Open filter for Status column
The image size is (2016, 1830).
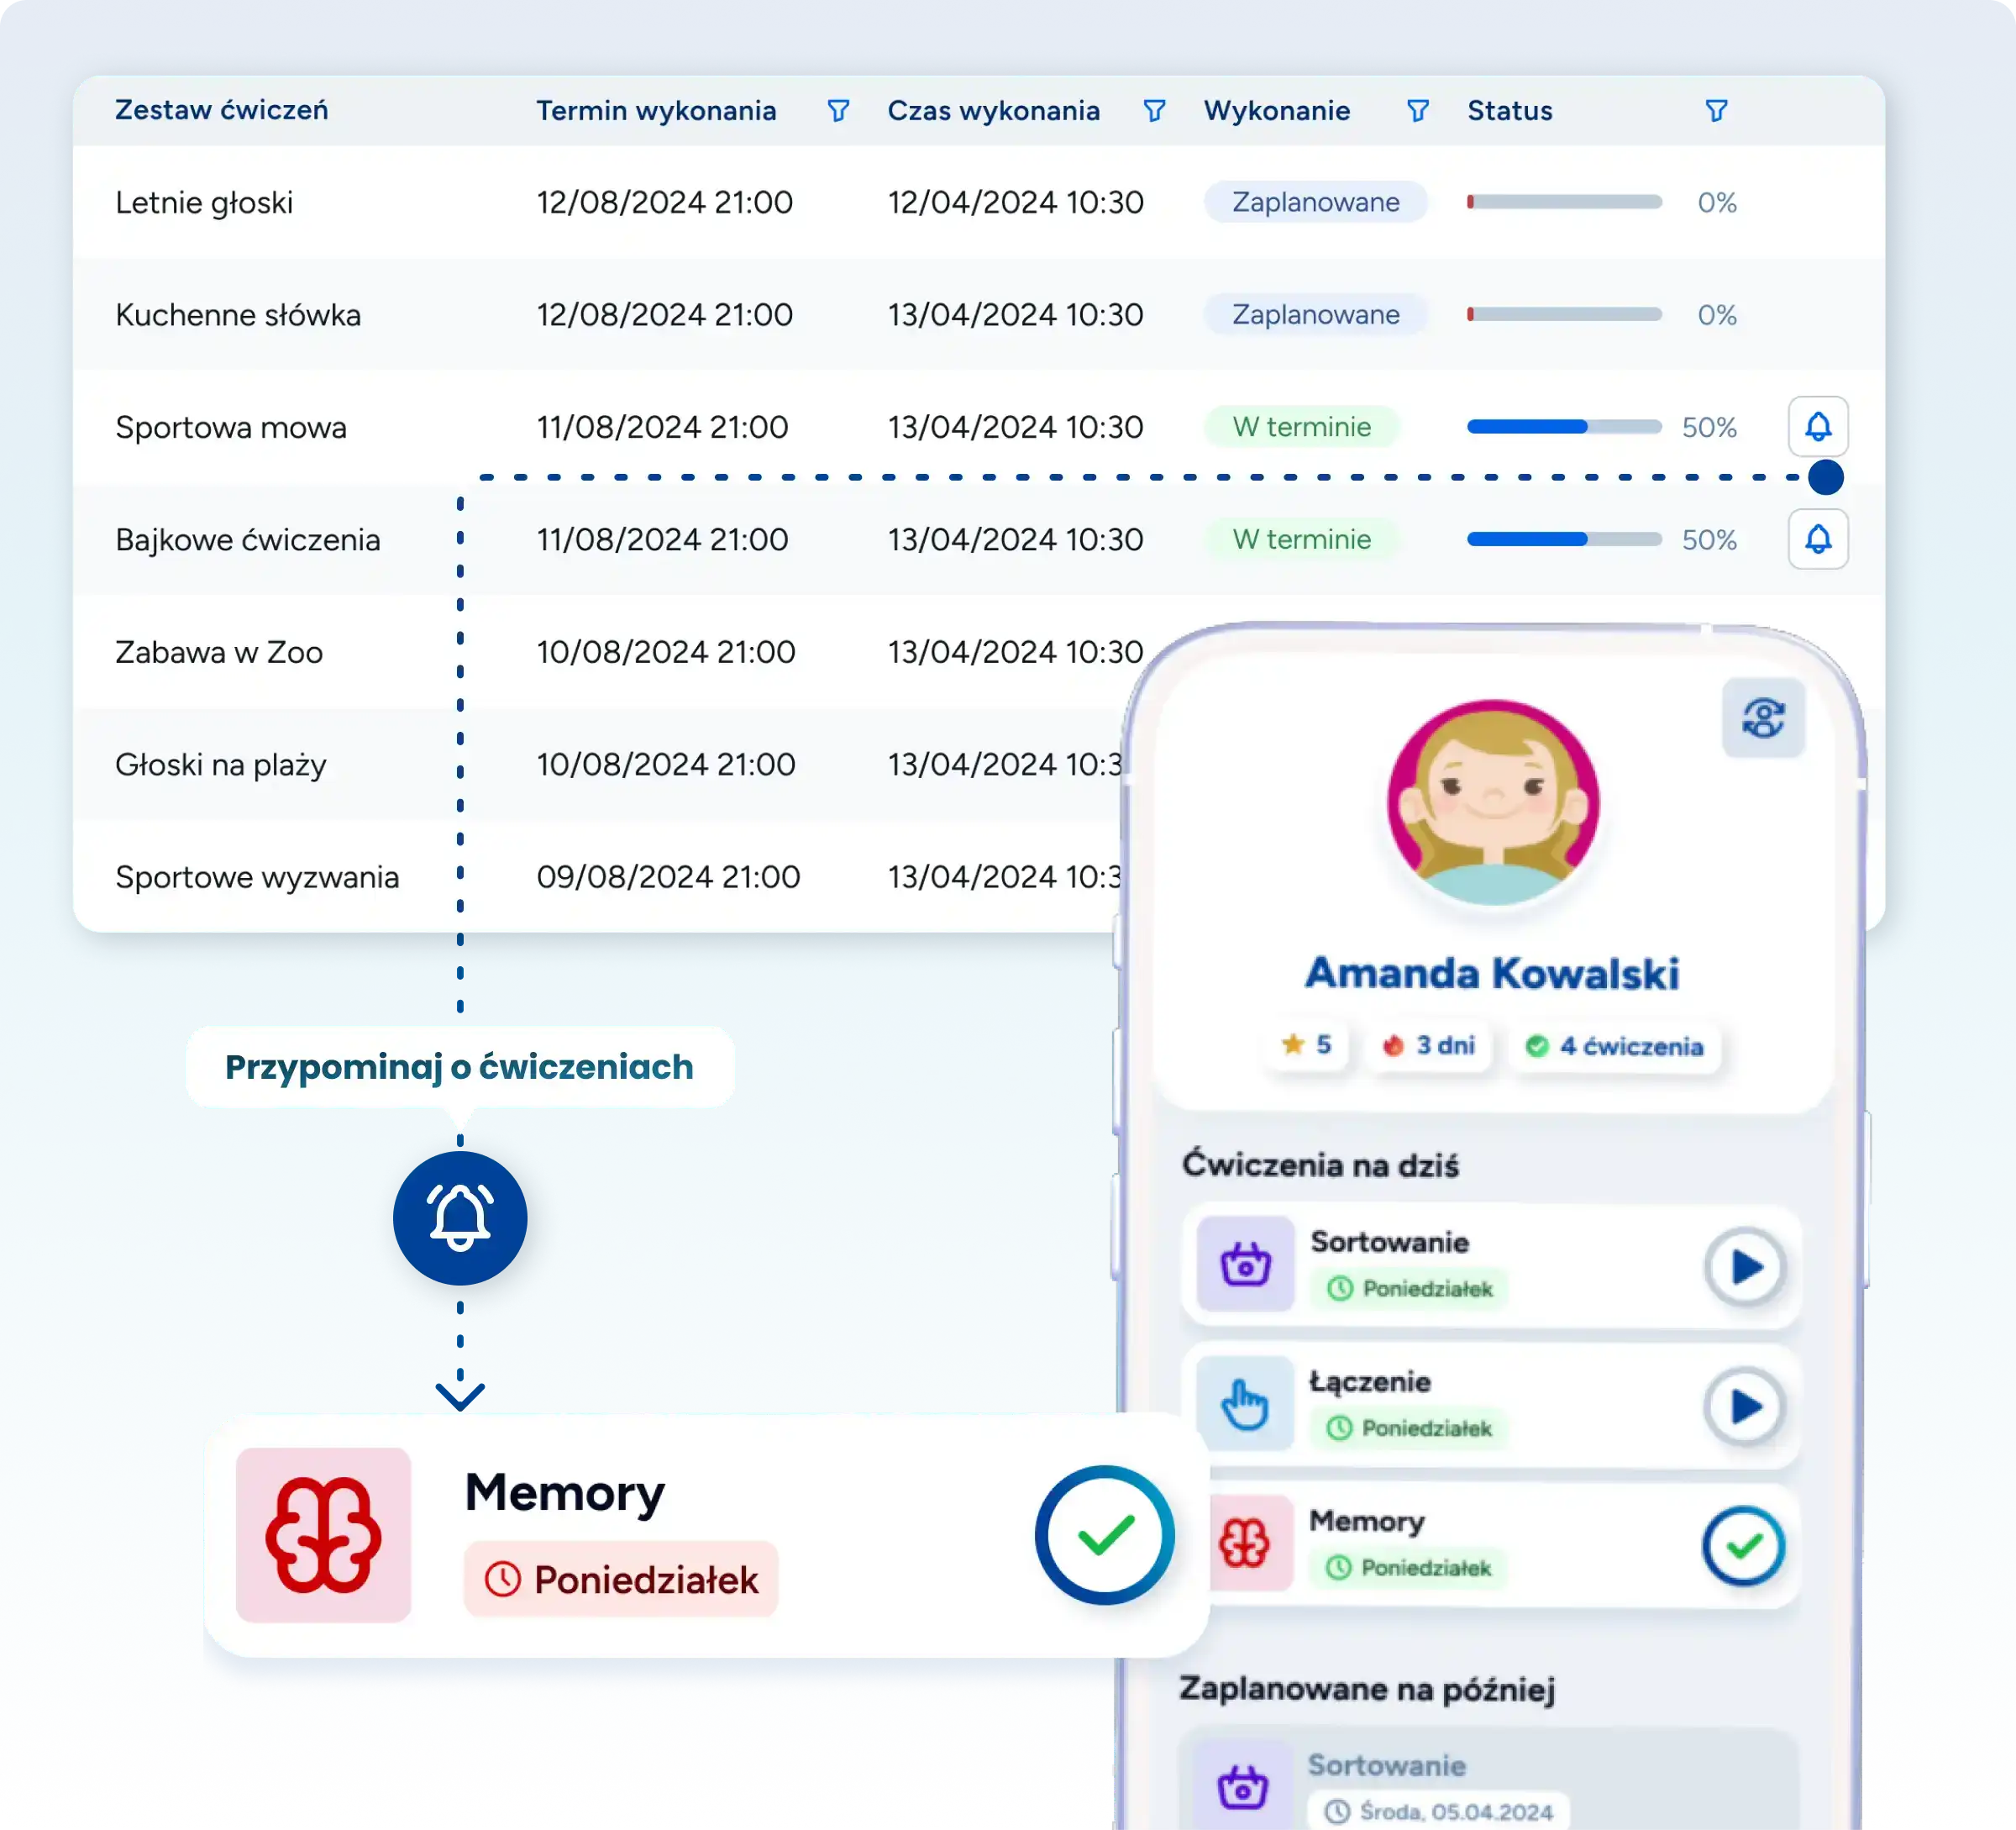[1716, 111]
